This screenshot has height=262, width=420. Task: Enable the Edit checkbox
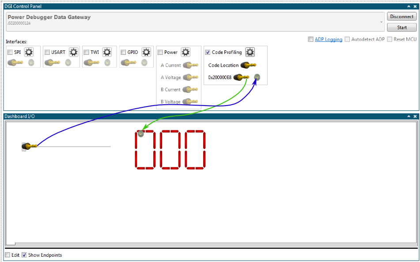(x=8, y=255)
